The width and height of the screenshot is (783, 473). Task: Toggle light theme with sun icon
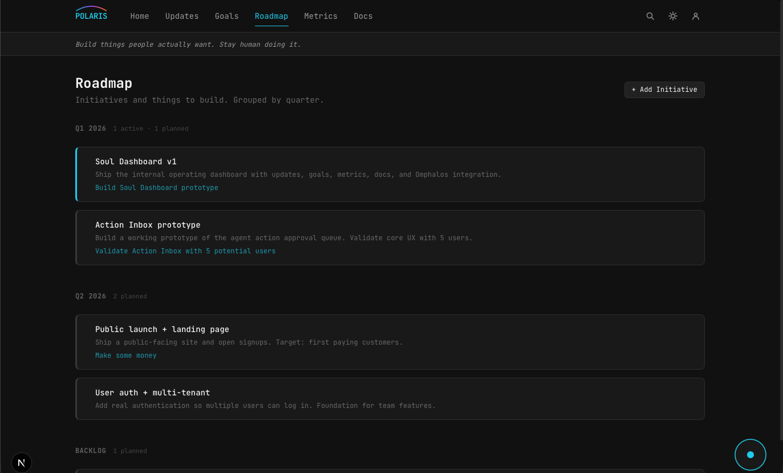click(673, 16)
